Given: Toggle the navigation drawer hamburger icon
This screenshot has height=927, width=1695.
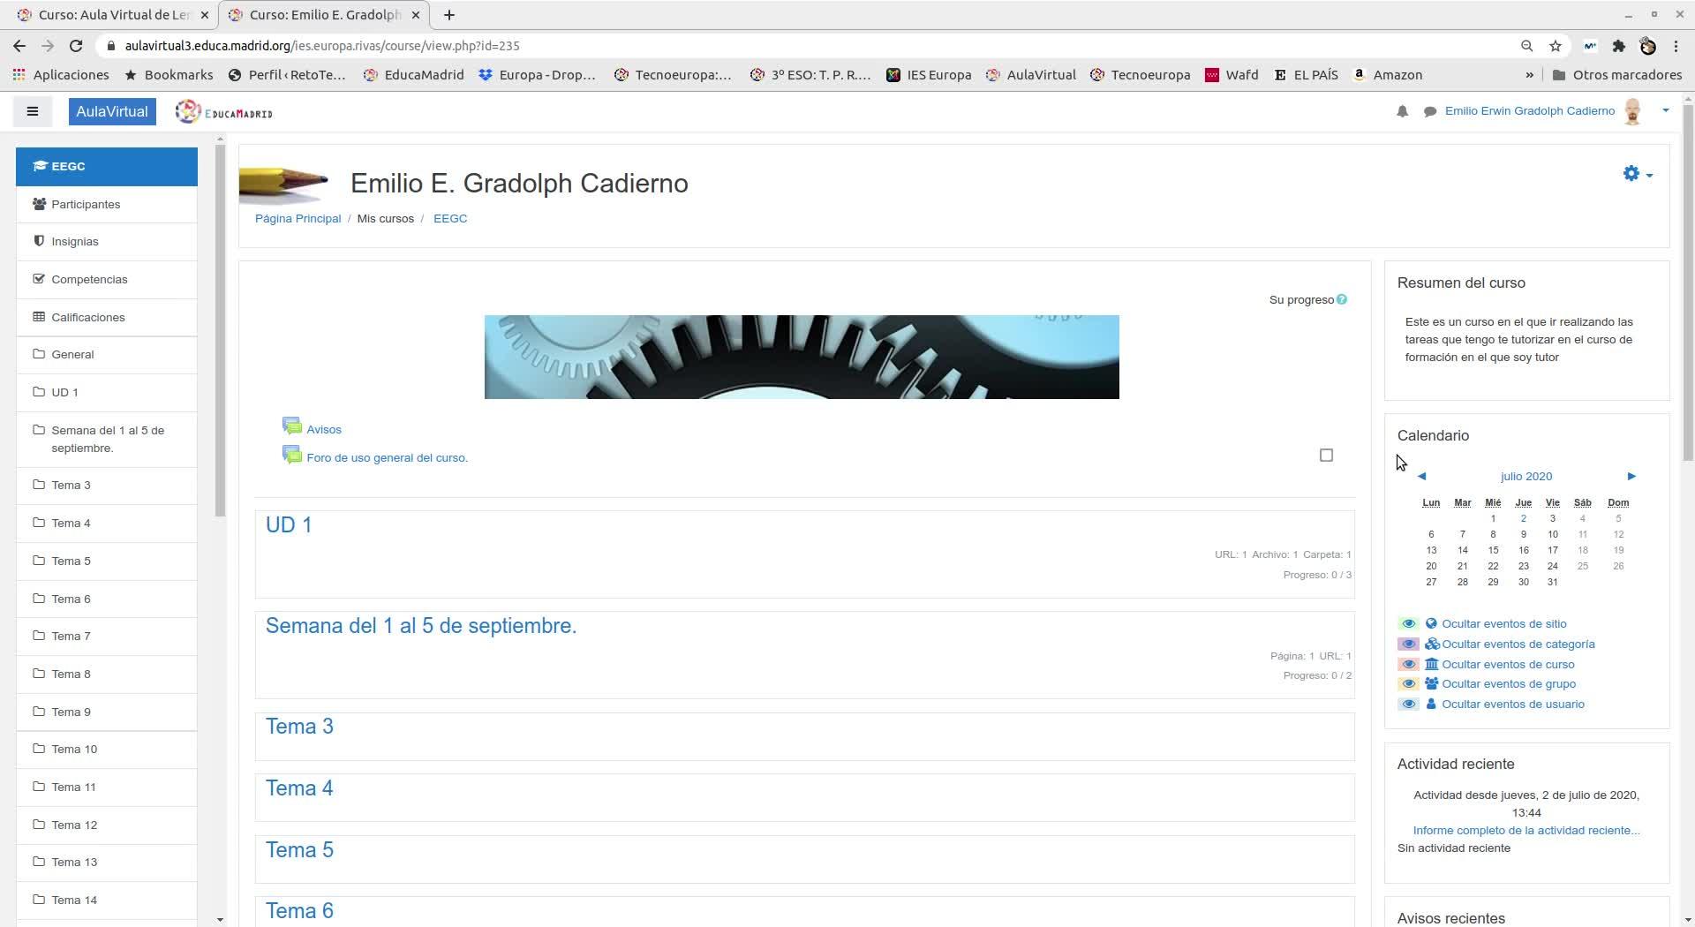Looking at the screenshot, I should pos(33,111).
